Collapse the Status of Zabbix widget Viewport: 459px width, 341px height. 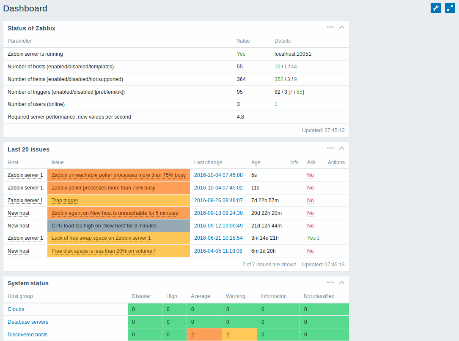(342, 27)
